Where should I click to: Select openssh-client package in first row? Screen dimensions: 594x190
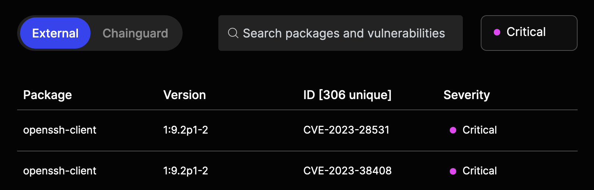pos(60,130)
